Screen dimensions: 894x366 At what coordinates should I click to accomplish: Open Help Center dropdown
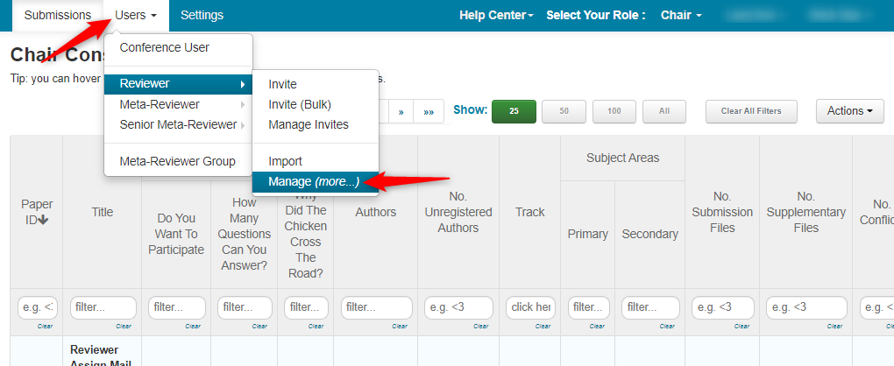496,16
